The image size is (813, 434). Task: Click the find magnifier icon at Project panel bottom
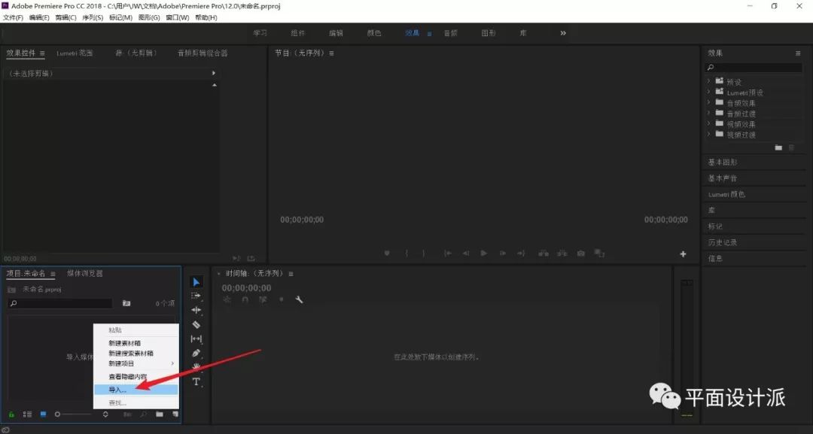[x=143, y=414]
